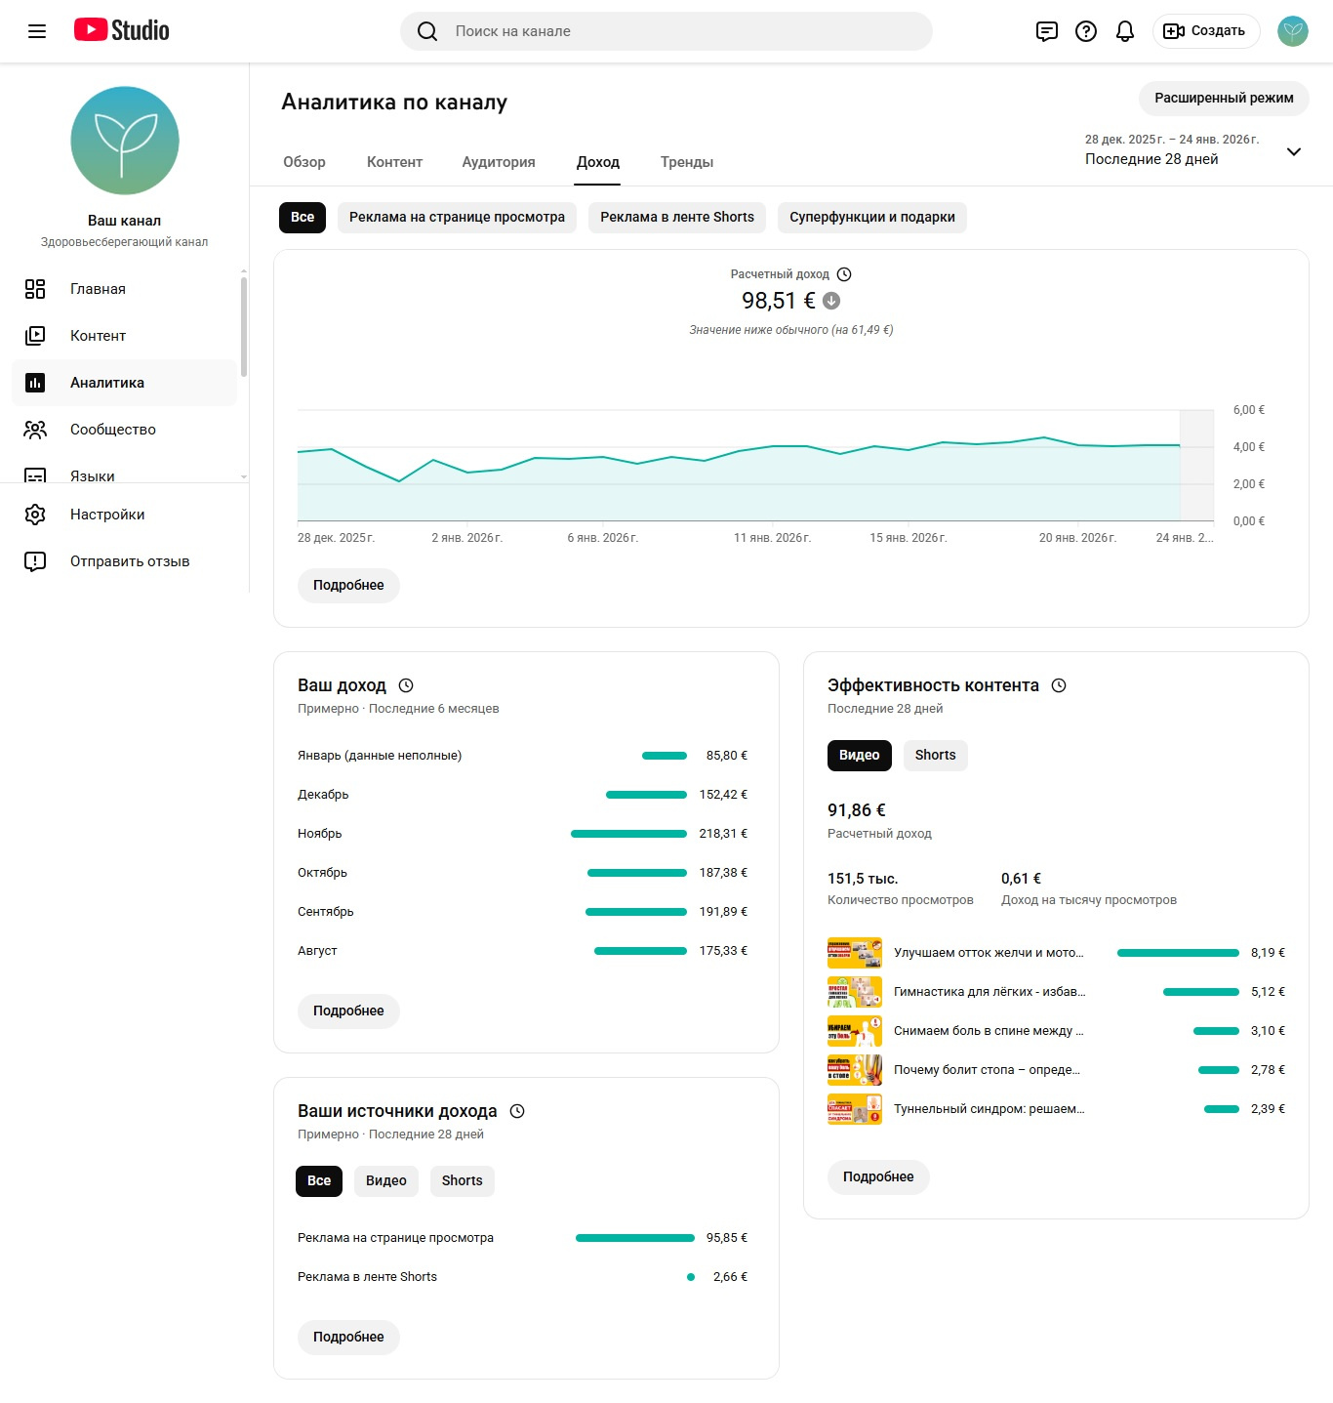Focus the Поиск на канале search field
The height and width of the screenshot is (1403, 1333).
[666, 31]
